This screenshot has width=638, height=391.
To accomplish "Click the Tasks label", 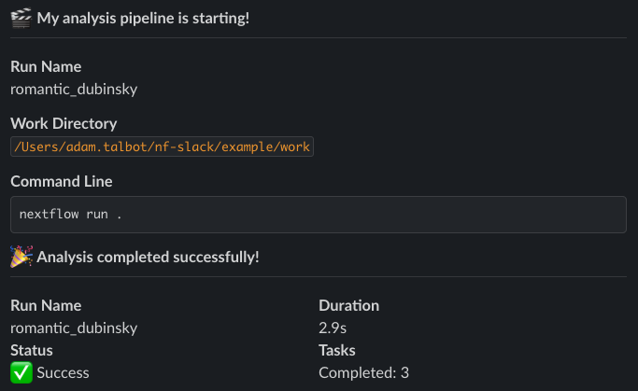I will (x=337, y=350).
